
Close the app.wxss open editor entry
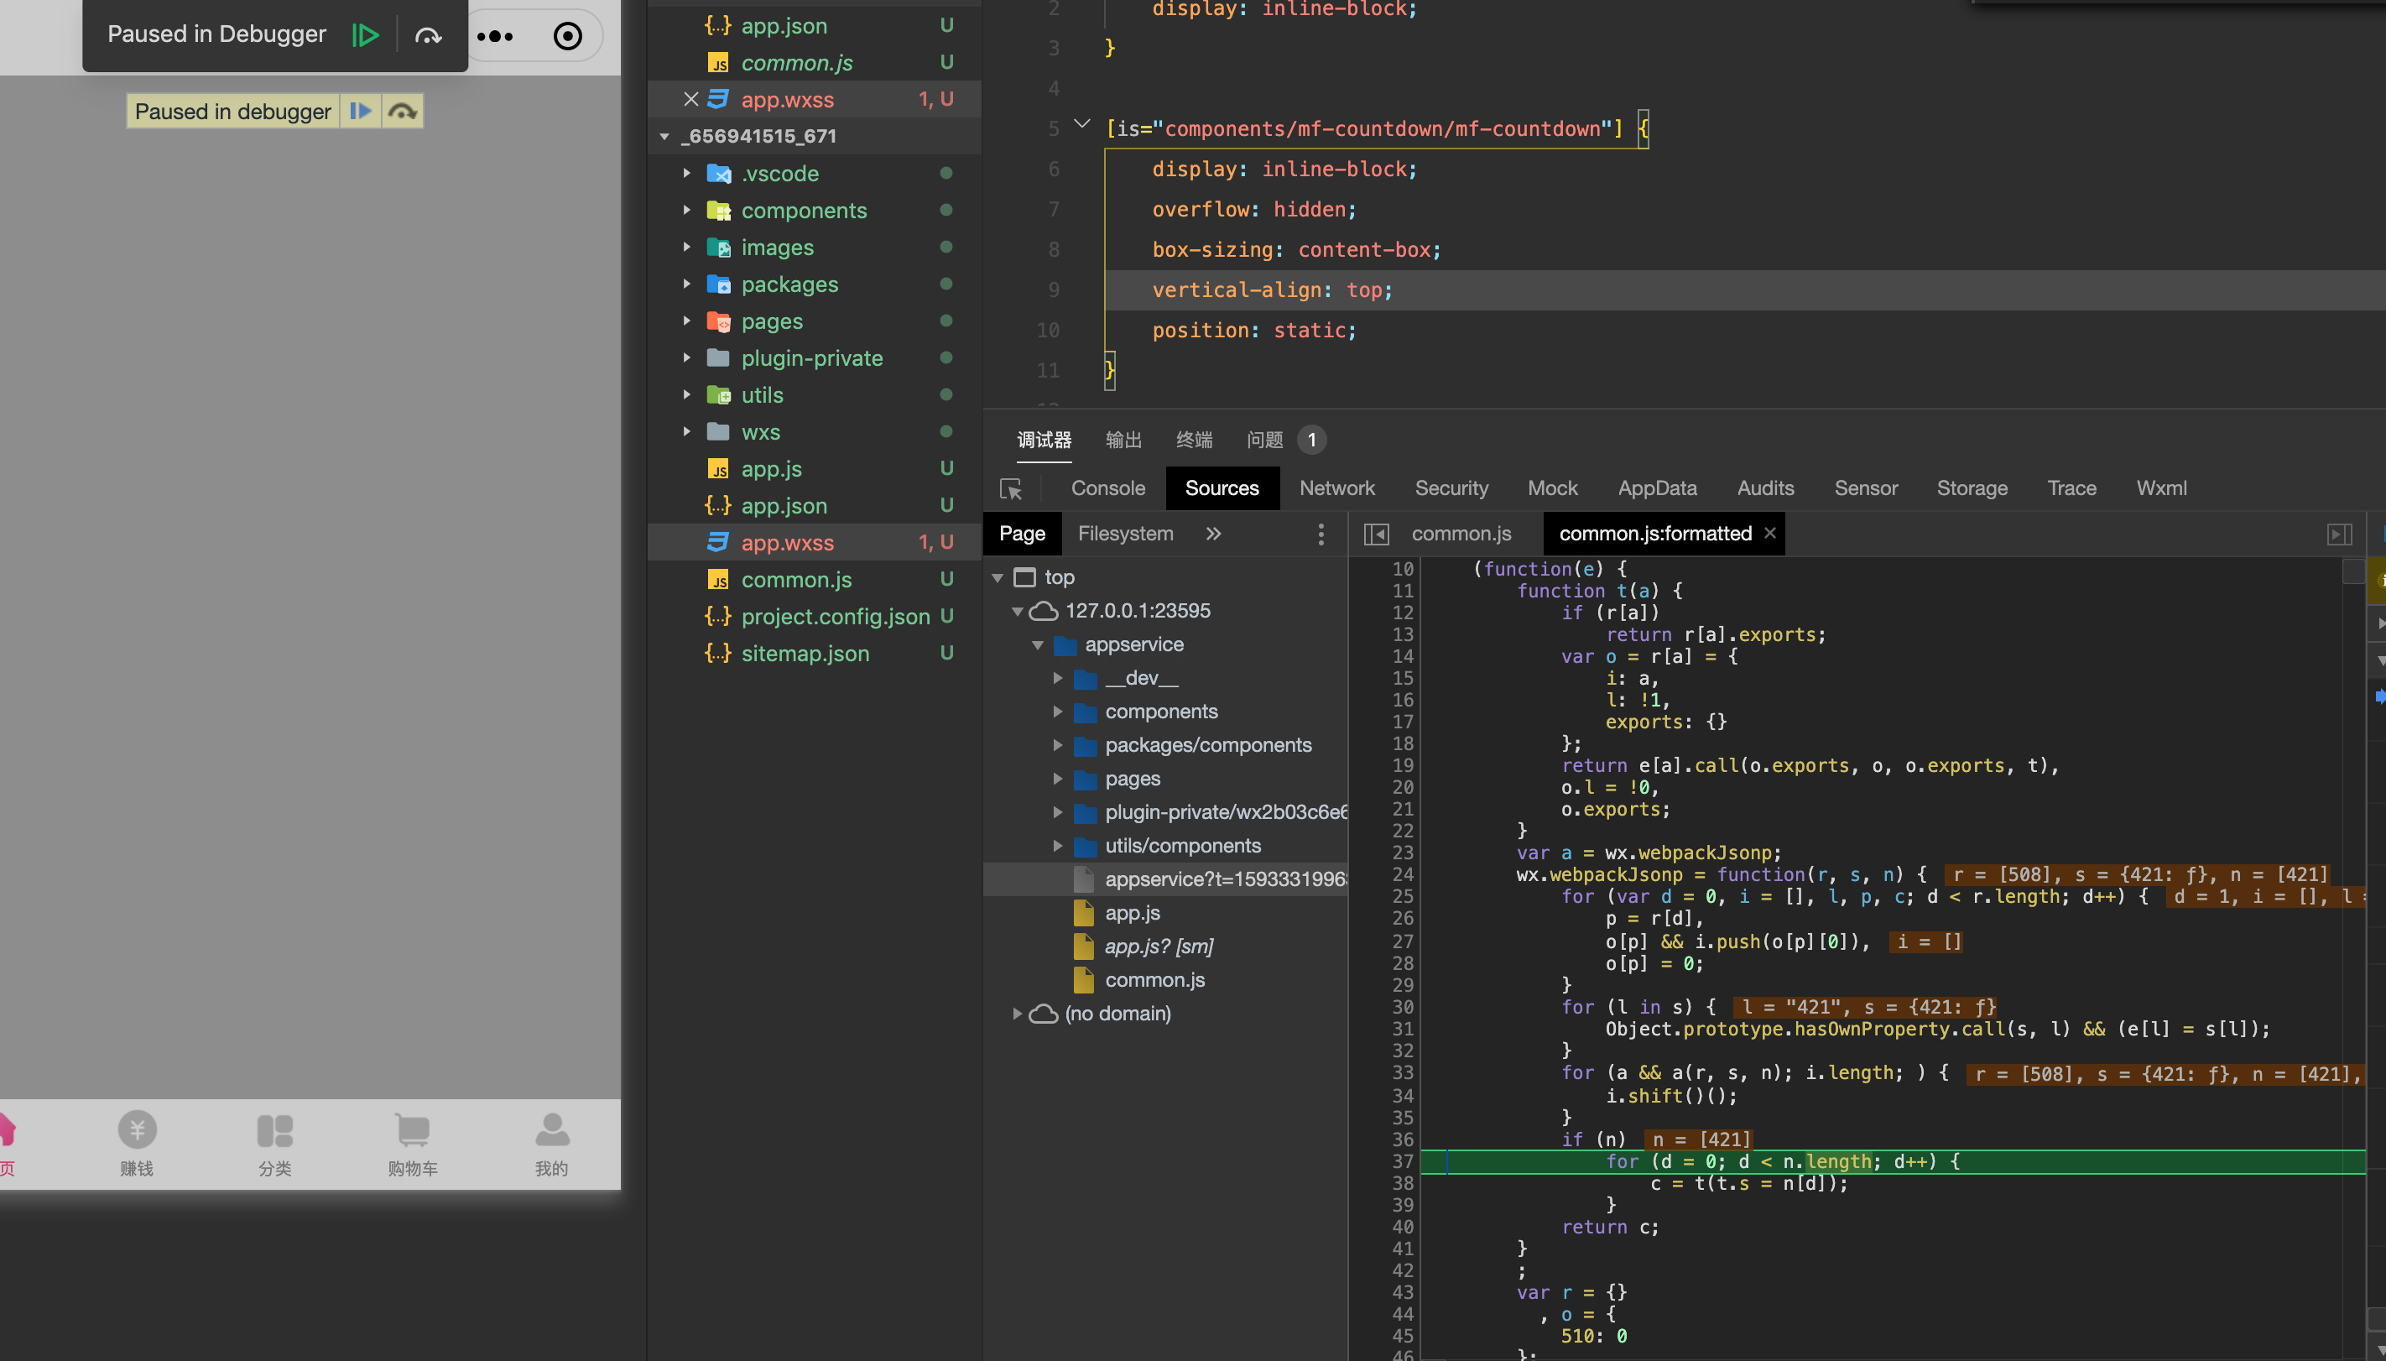[x=690, y=99]
